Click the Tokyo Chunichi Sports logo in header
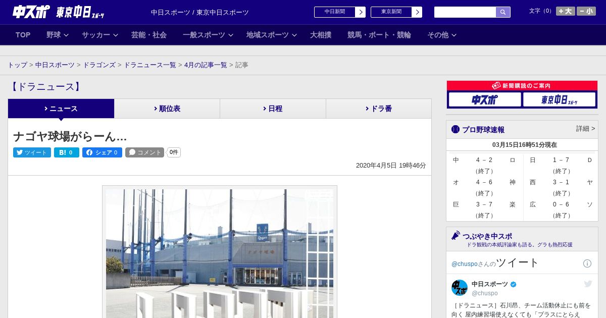The height and width of the screenshot is (318, 606). pos(80,13)
